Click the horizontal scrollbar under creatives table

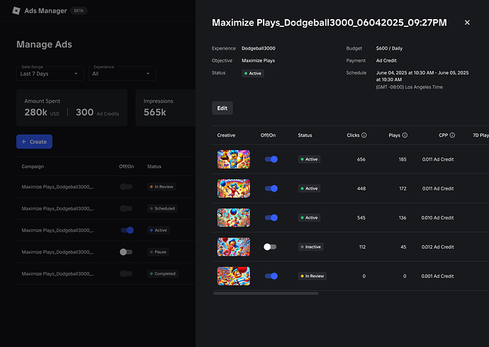266,293
